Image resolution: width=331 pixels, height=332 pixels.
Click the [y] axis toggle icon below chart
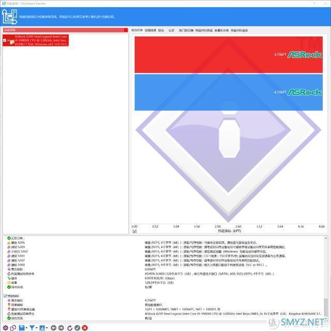(134, 231)
